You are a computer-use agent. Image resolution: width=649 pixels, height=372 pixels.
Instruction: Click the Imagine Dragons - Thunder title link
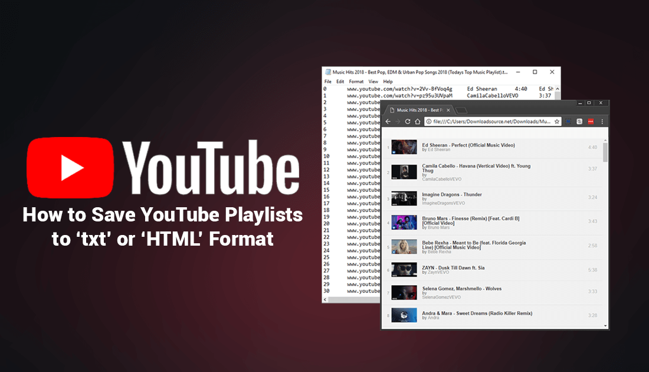pyautogui.click(x=452, y=194)
